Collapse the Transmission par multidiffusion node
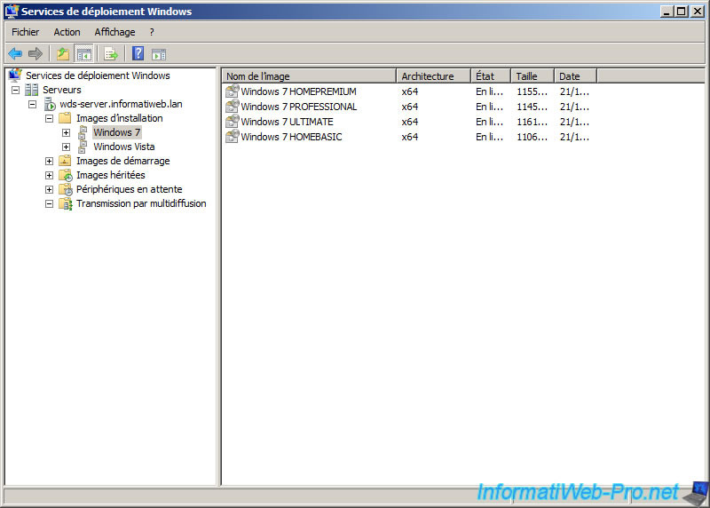The height and width of the screenshot is (508, 710). 50,204
